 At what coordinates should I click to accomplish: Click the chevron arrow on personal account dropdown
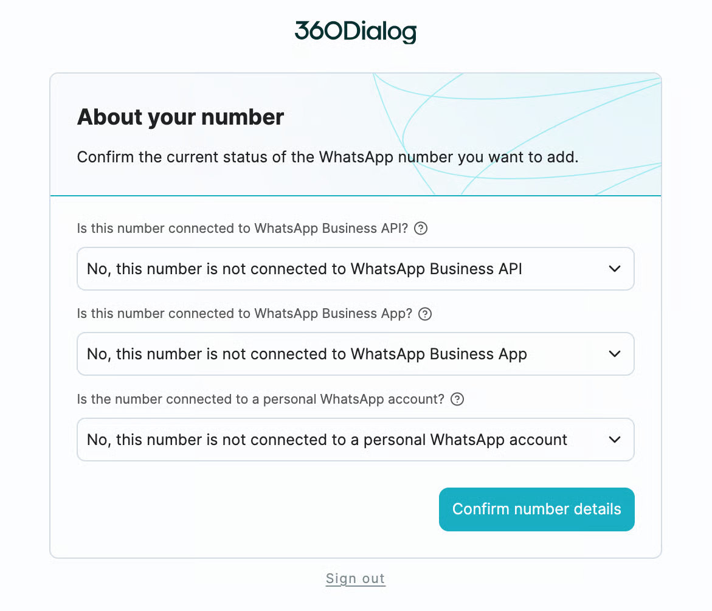click(x=615, y=440)
